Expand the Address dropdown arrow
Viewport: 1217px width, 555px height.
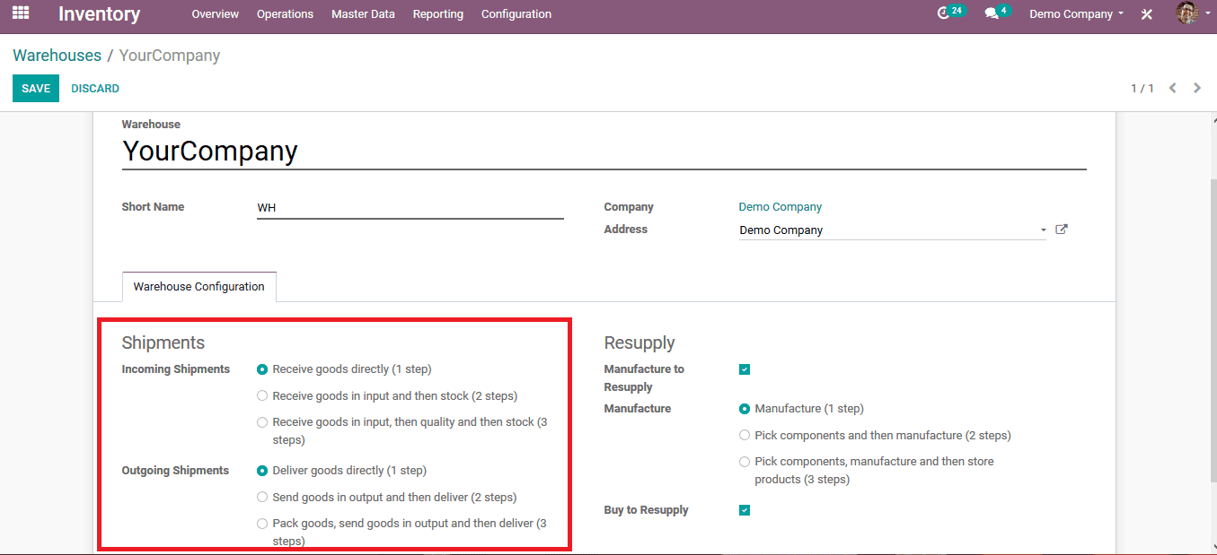(1043, 230)
